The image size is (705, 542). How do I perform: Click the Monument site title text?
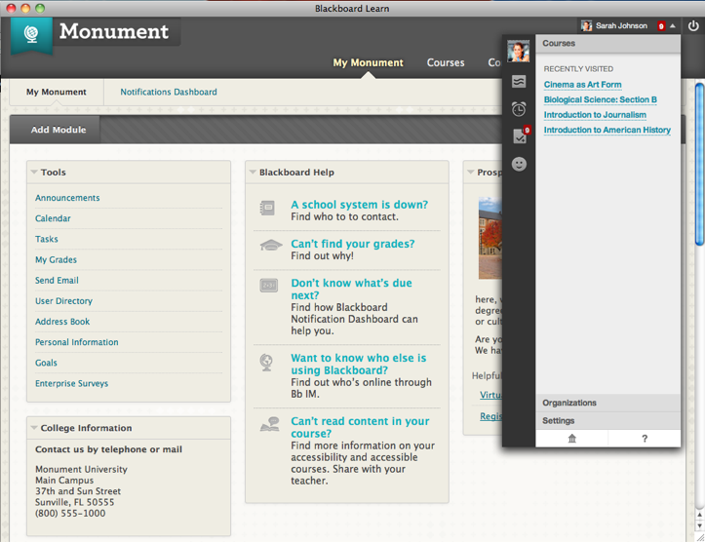pos(114,31)
